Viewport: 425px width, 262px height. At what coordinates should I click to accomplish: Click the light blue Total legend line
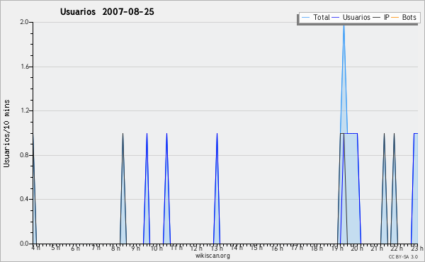(305, 17)
